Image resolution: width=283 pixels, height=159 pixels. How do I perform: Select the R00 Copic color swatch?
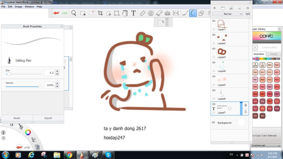click(x=270, y=65)
